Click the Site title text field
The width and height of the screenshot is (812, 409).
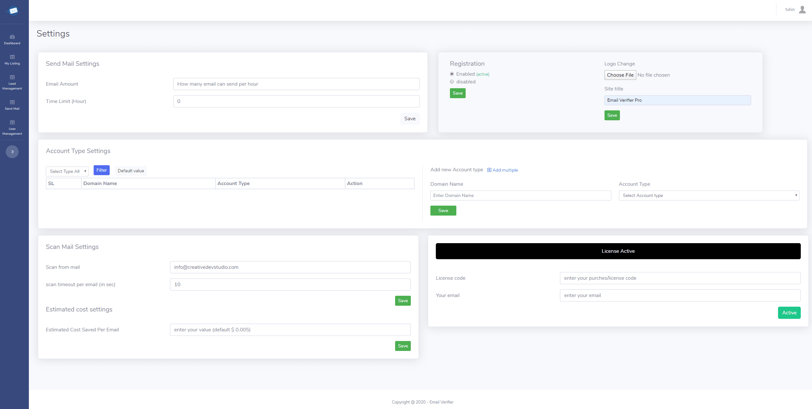677,100
